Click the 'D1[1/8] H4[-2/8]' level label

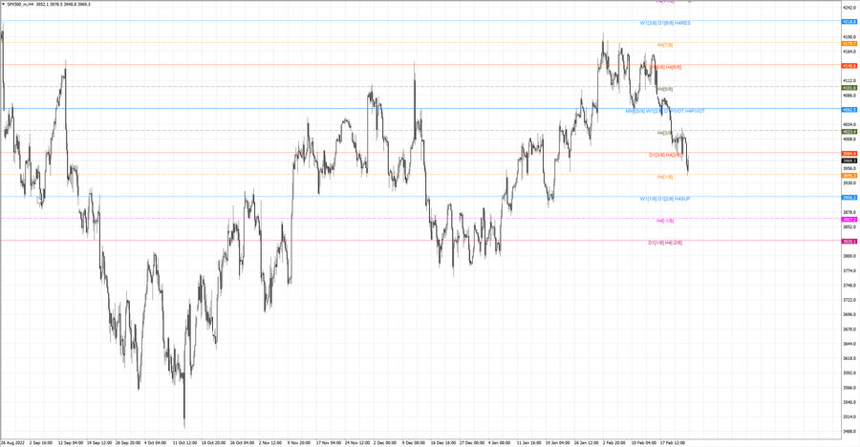665,243
